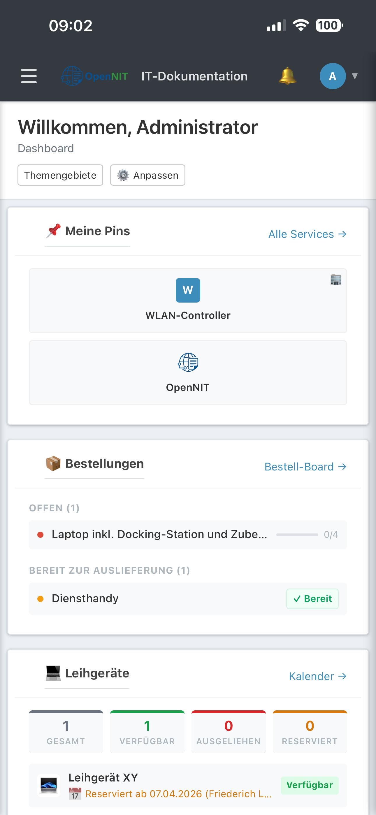The image size is (376, 815).
Task: Select the Verfügbar loan devices counter
Action: click(147, 732)
